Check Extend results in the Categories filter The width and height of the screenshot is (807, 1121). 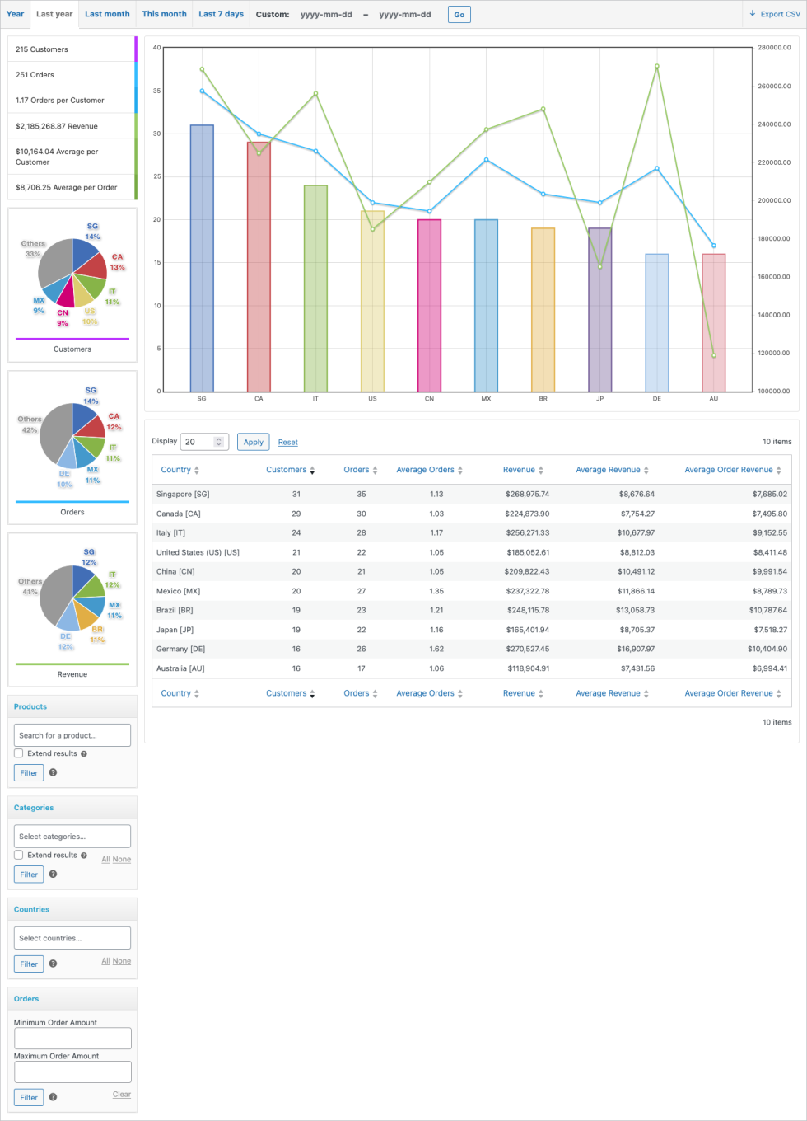click(18, 855)
